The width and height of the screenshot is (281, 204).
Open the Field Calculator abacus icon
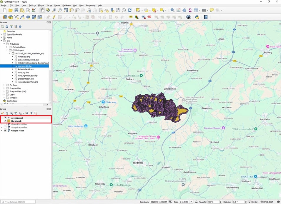[x=179, y=10]
